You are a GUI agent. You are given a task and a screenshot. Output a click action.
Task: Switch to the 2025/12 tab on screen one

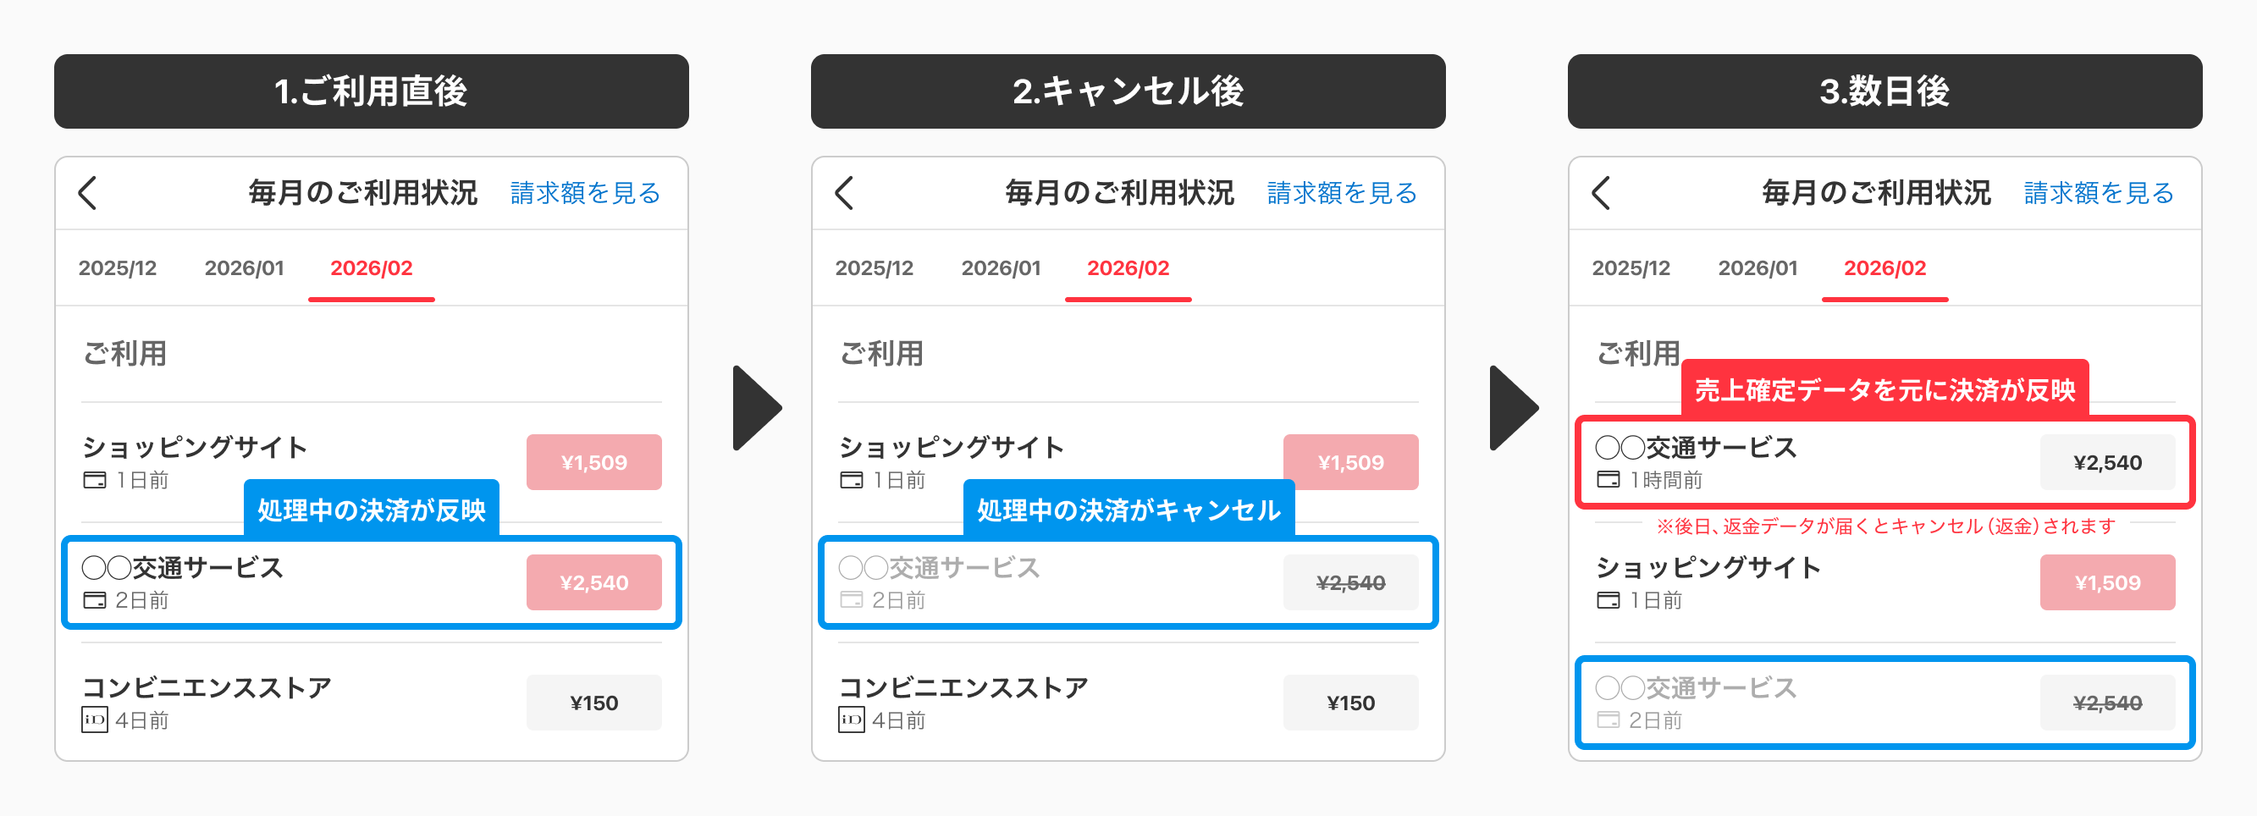pos(118,268)
